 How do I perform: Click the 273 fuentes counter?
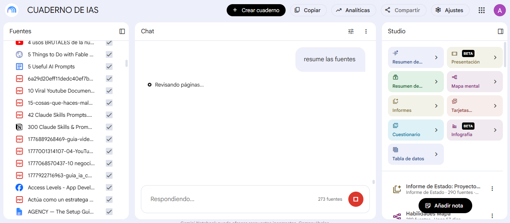coord(330,199)
